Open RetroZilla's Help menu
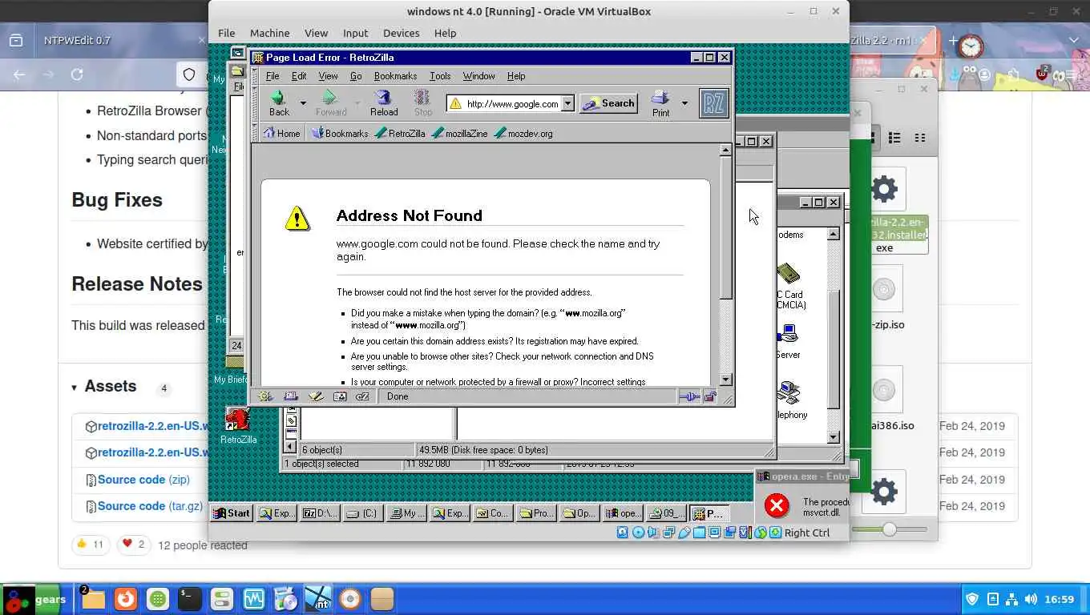The width and height of the screenshot is (1090, 615). [x=516, y=76]
